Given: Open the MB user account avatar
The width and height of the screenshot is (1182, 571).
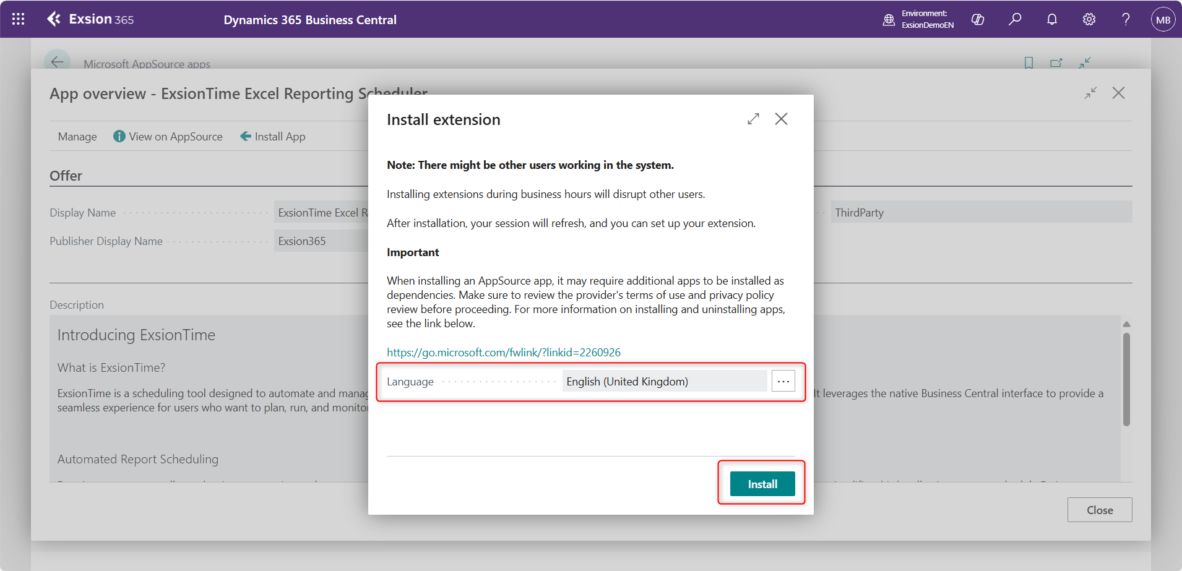Looking at the screenshot, I should (1163, 19).
